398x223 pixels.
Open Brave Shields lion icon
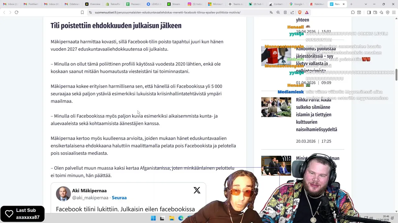300,12
